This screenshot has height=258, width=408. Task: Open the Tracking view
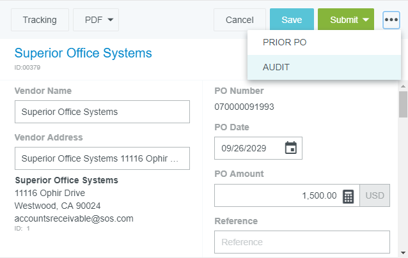[40, 20]
